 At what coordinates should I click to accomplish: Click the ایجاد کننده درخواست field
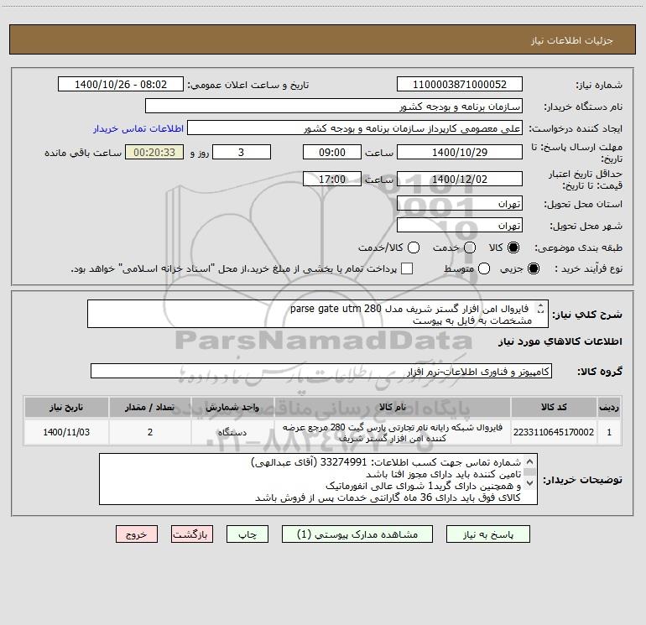355,128
